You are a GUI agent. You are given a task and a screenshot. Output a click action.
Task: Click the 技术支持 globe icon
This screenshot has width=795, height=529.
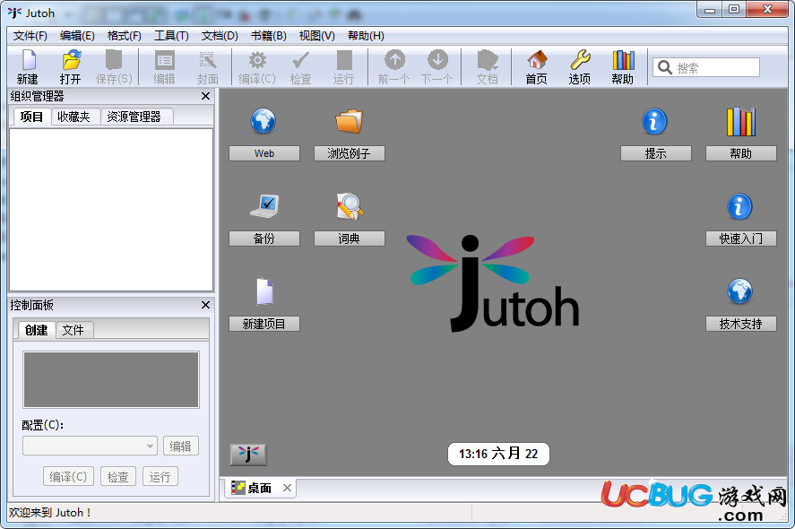739,291
